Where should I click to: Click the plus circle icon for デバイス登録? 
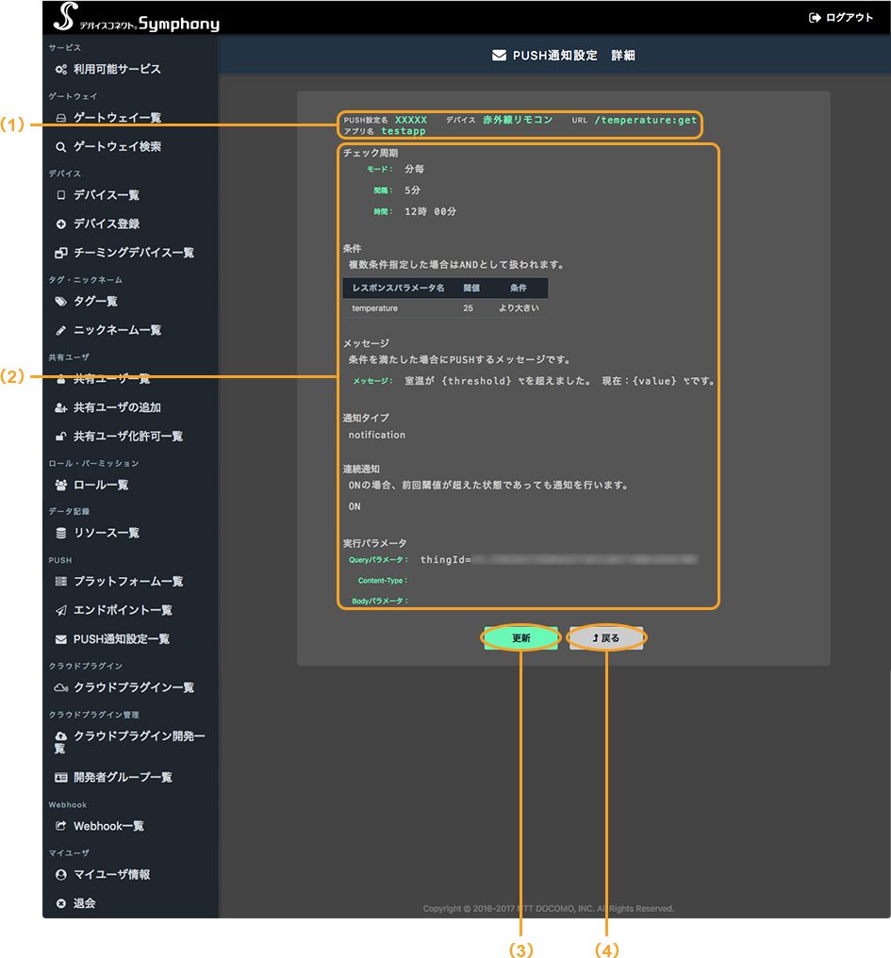coord(61,224)
